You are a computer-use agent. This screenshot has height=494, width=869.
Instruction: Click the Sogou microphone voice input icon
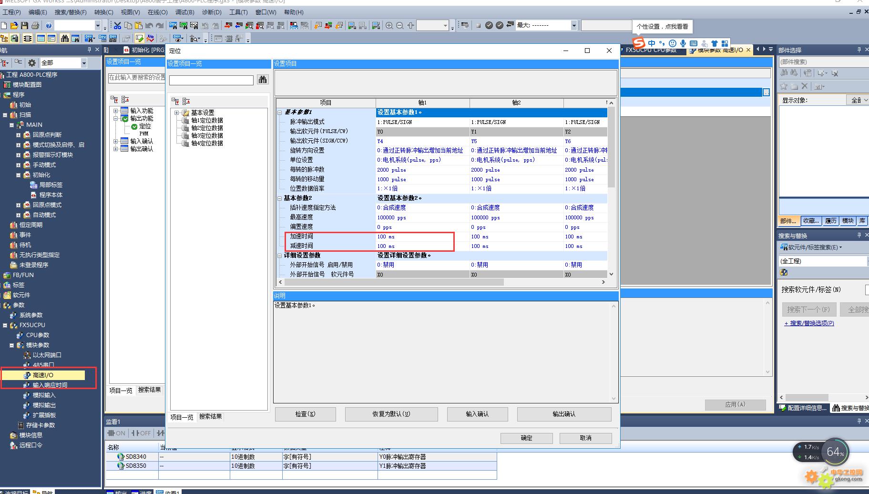point(683,43)
